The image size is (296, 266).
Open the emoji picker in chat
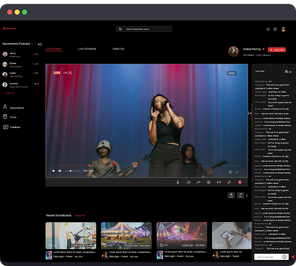(x=284, y=257)
